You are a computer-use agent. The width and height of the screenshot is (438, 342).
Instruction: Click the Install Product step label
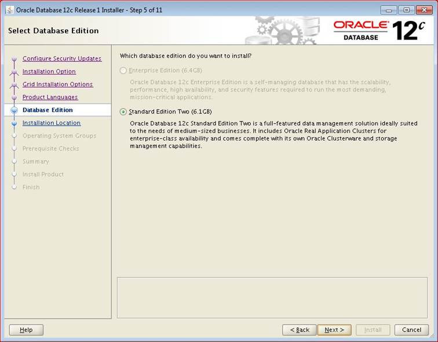[x=43, y=174]
